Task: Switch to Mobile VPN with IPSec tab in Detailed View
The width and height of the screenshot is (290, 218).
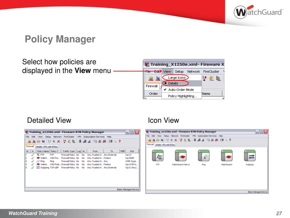Action: click(47, 147)
